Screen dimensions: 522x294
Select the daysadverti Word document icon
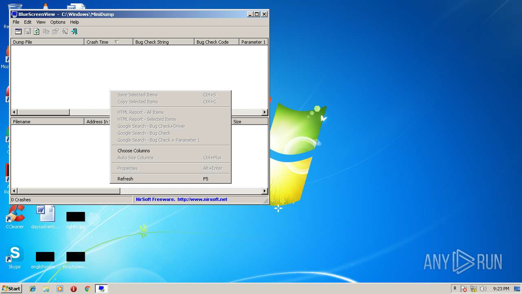coord(45,217)
